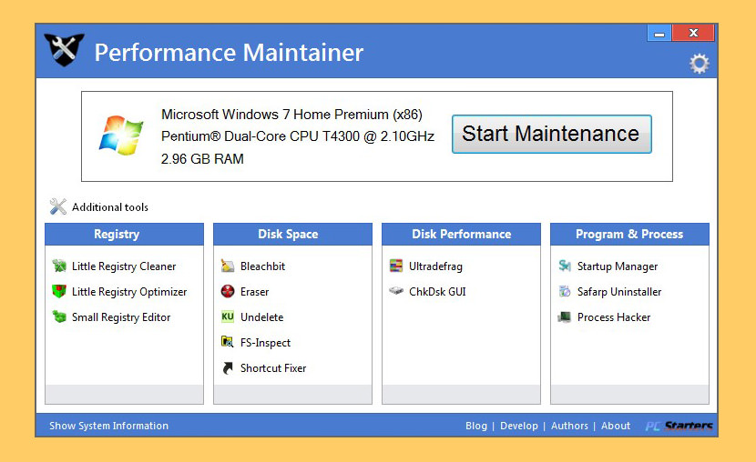Open FS-Inspect

point(265,343)
